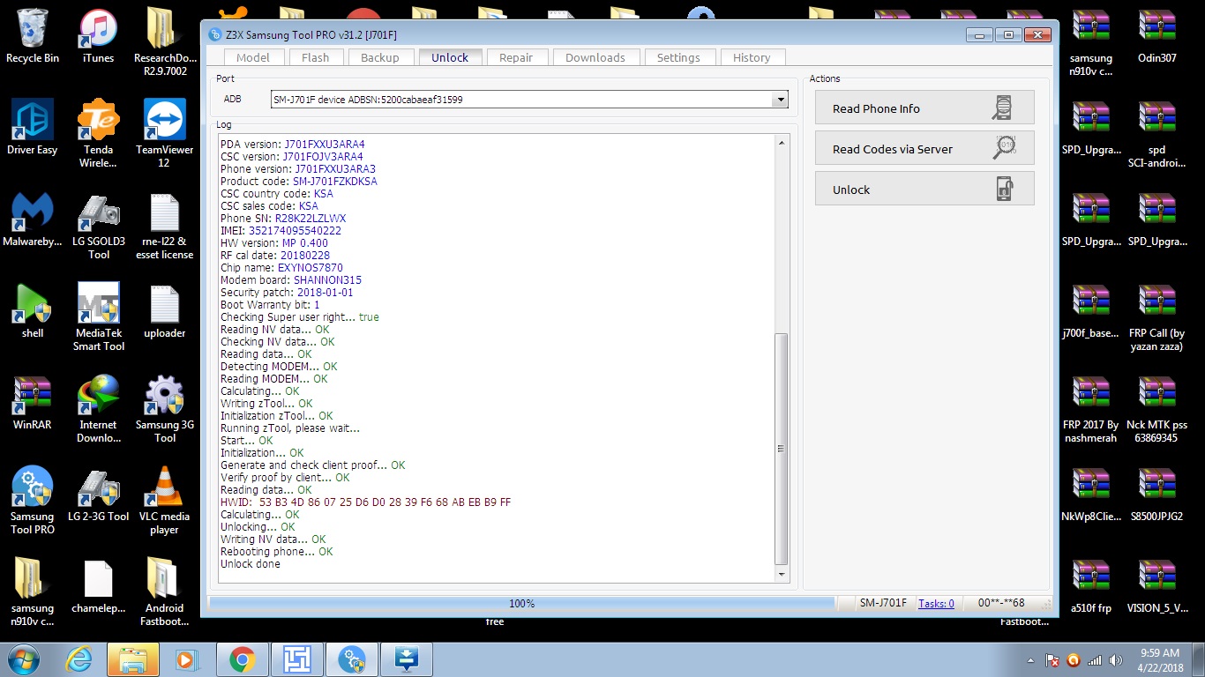Select Samsung 3G Tool icon
Screen dimensions: 1205x677
[165, 409]
